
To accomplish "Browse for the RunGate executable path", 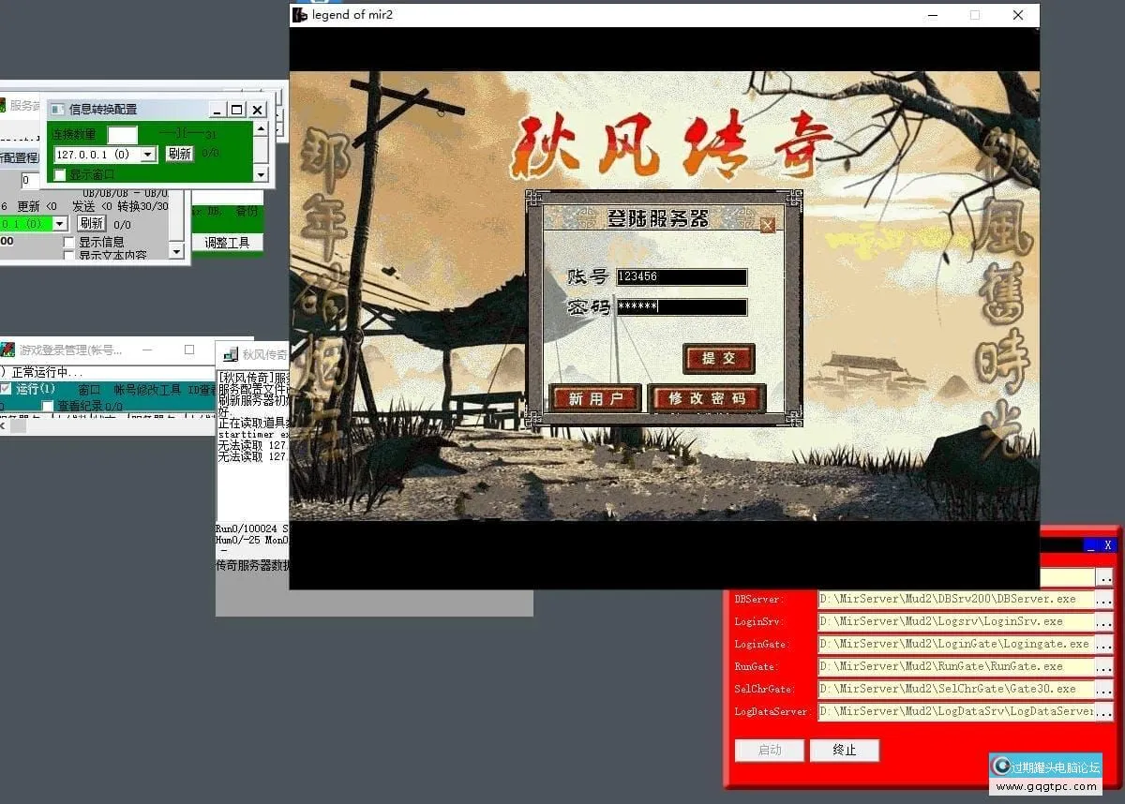I will [x=1104, y=666].
